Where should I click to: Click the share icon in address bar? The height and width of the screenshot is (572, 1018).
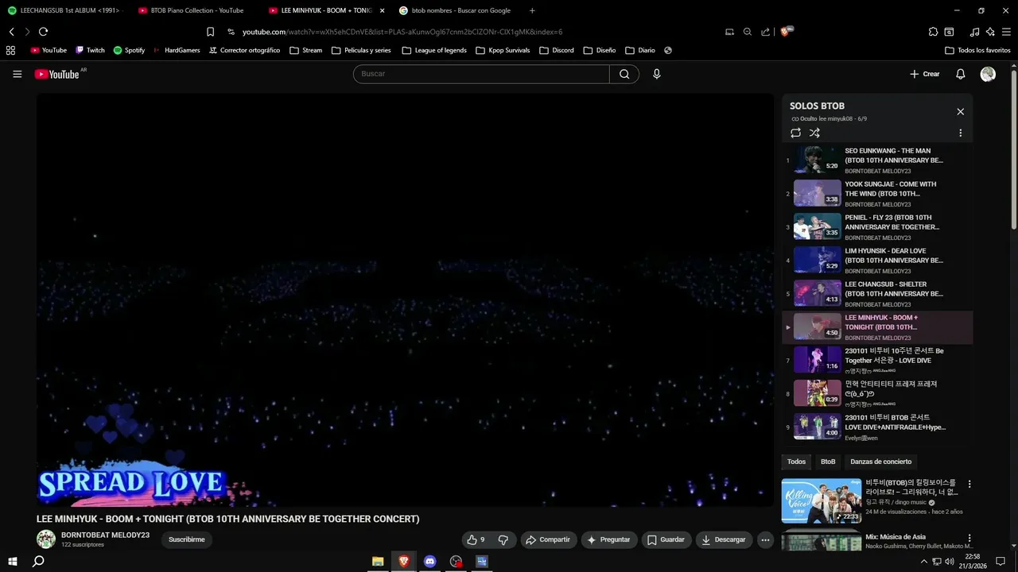(x=765, y=32)
